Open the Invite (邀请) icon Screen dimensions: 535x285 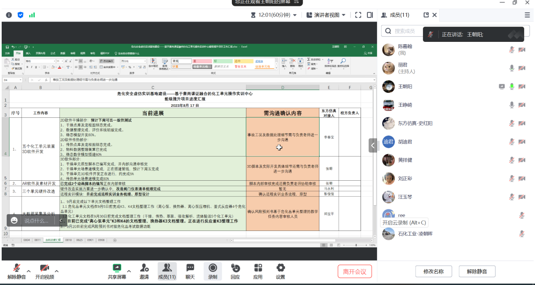click(144, 271)
